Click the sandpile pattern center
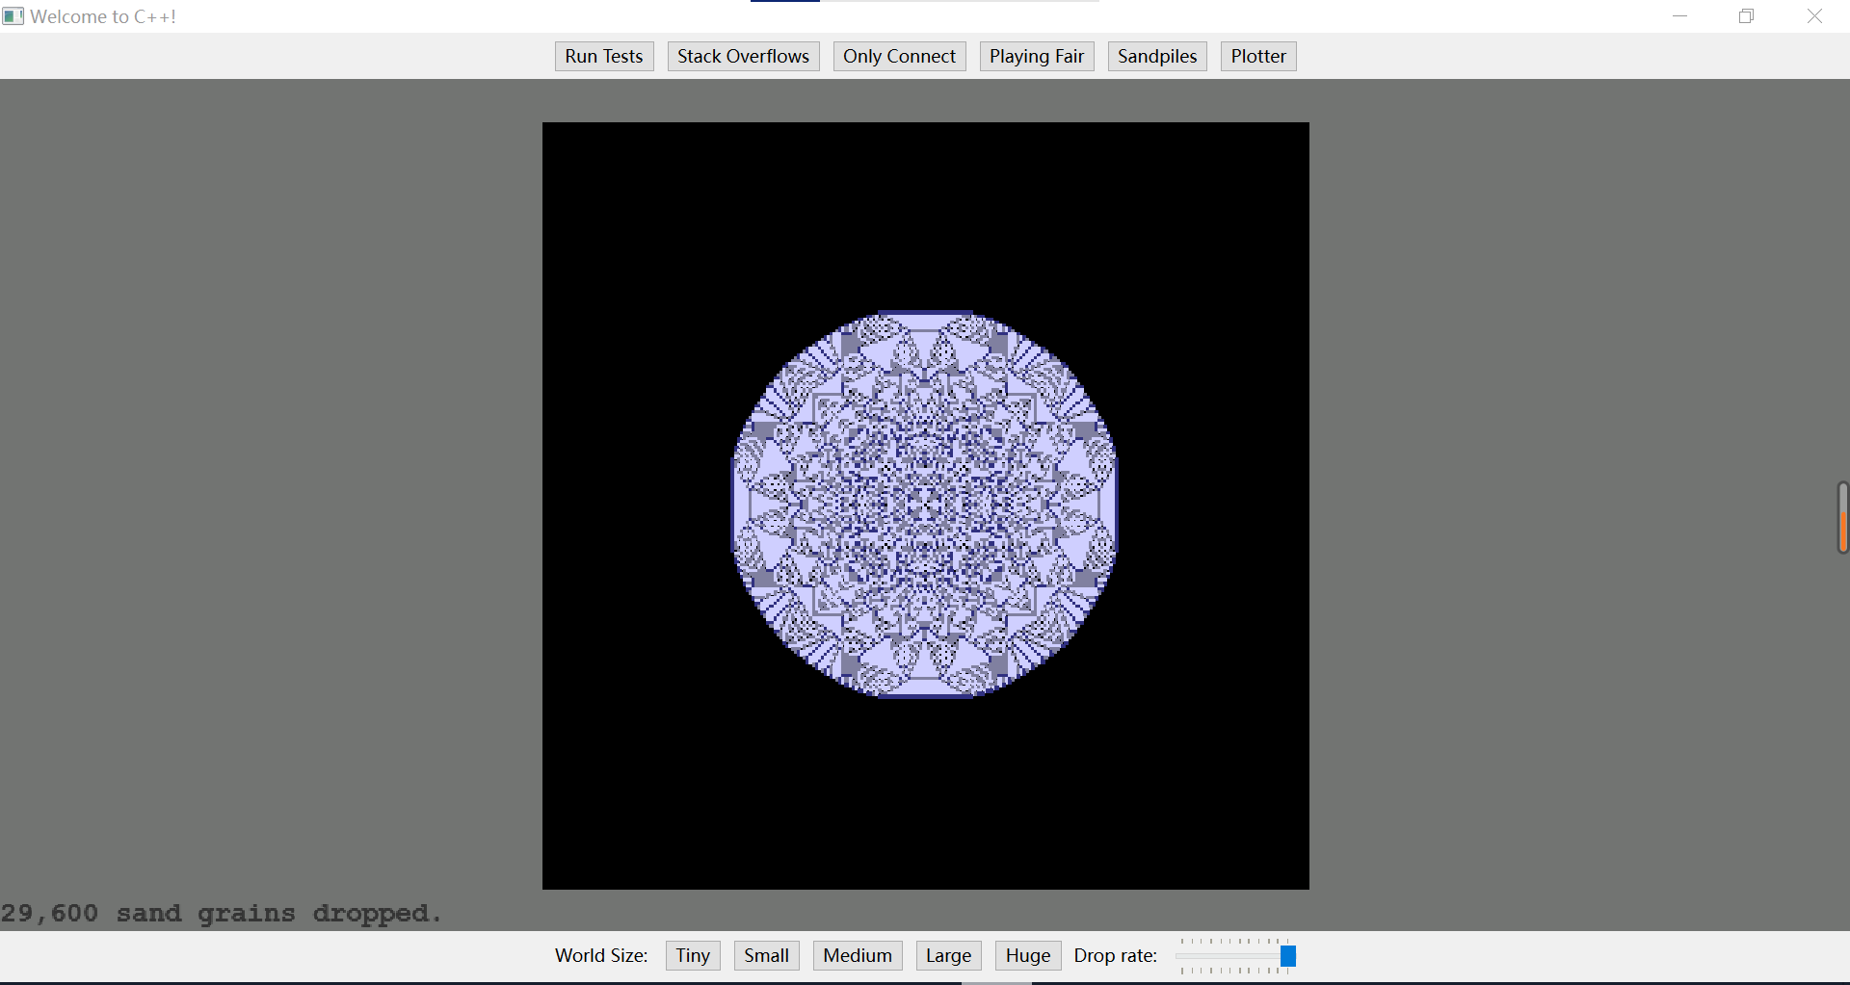The height and width of the screenshot is (985, 1850). coord(925,504)
